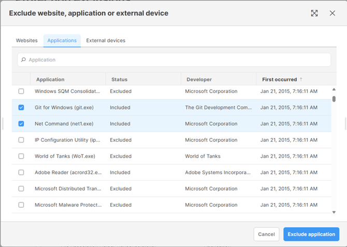The height and width of the screenshot is (247, 347).
Task: Close the exclude dialog
Action: [332, 13]
